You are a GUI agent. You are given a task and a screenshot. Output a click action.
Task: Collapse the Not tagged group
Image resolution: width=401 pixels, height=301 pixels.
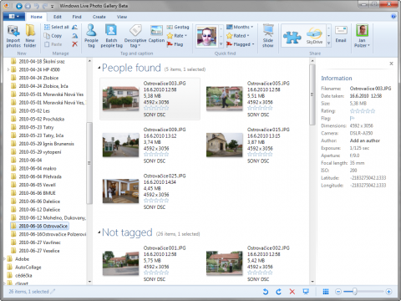pyautogui.click(x=99, y=232)
